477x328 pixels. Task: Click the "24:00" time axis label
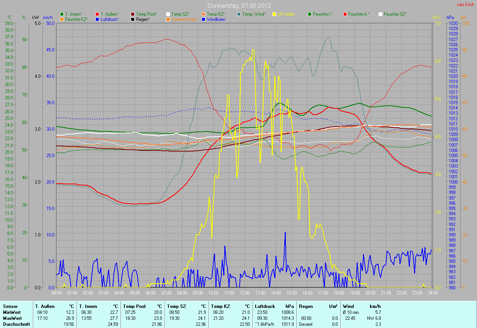432,293
